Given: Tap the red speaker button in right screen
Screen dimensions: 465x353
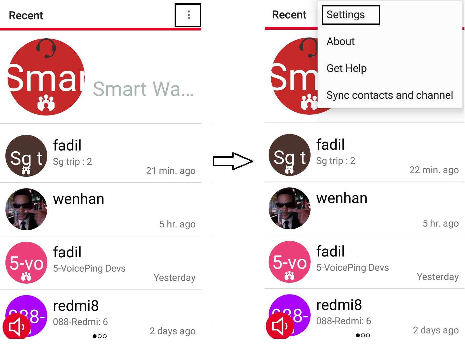Looking at the screenshot, I should pyautogui.click(x=280, y=326).
